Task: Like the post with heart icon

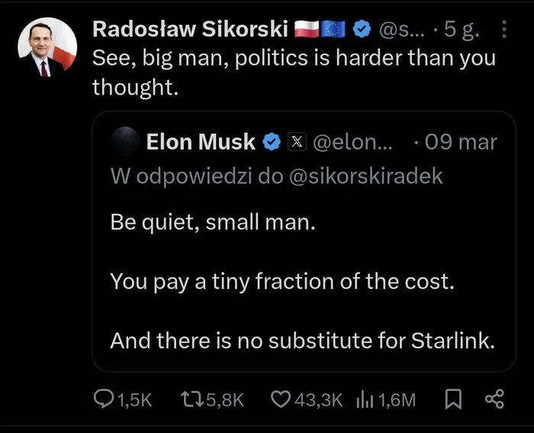Action: pyautogui.click(x=281, y=399)
